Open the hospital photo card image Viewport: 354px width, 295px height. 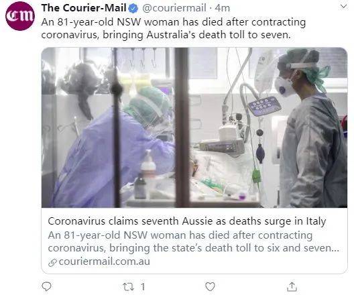194,127
